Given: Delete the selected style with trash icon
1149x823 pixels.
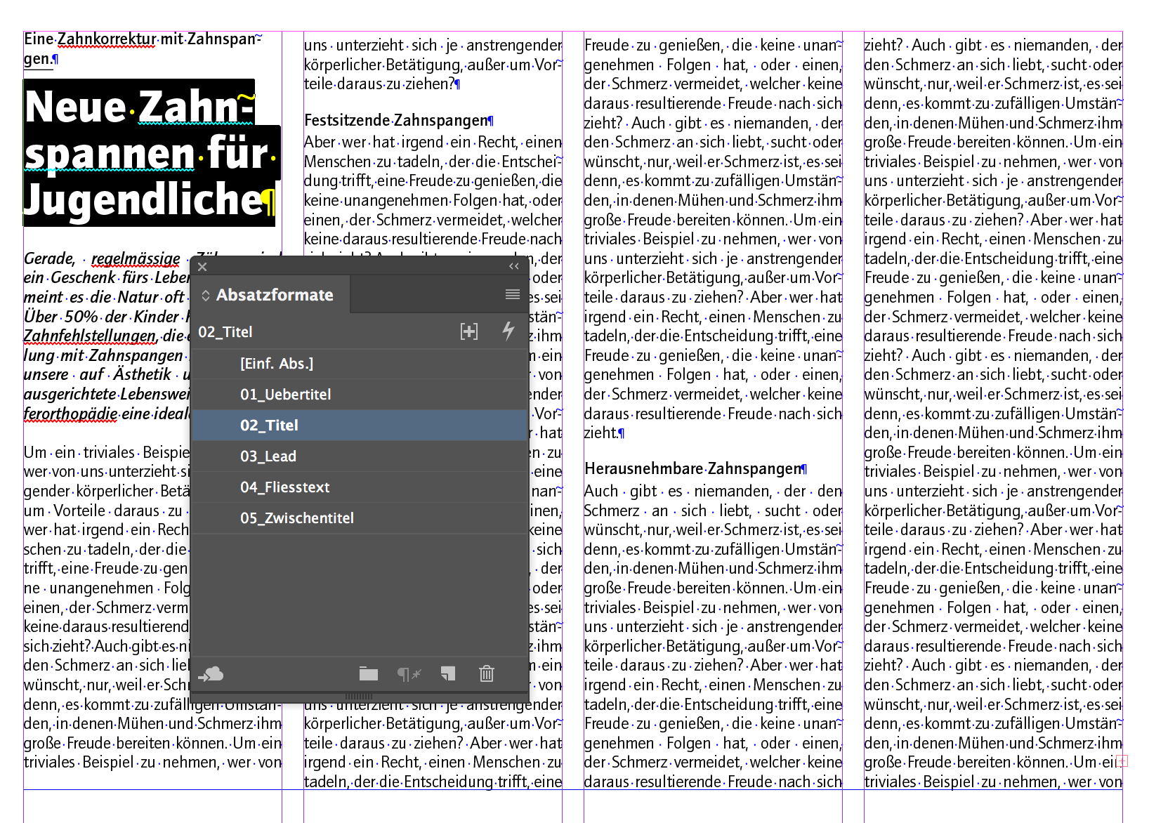Looking at the screenshot, I should pyautogui.click(x=487, y=674).
